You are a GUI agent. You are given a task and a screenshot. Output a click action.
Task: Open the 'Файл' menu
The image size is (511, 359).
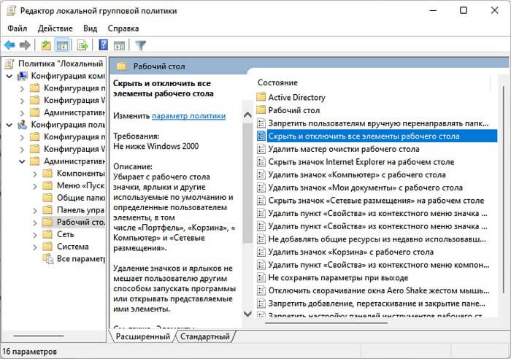coord(18,28)
